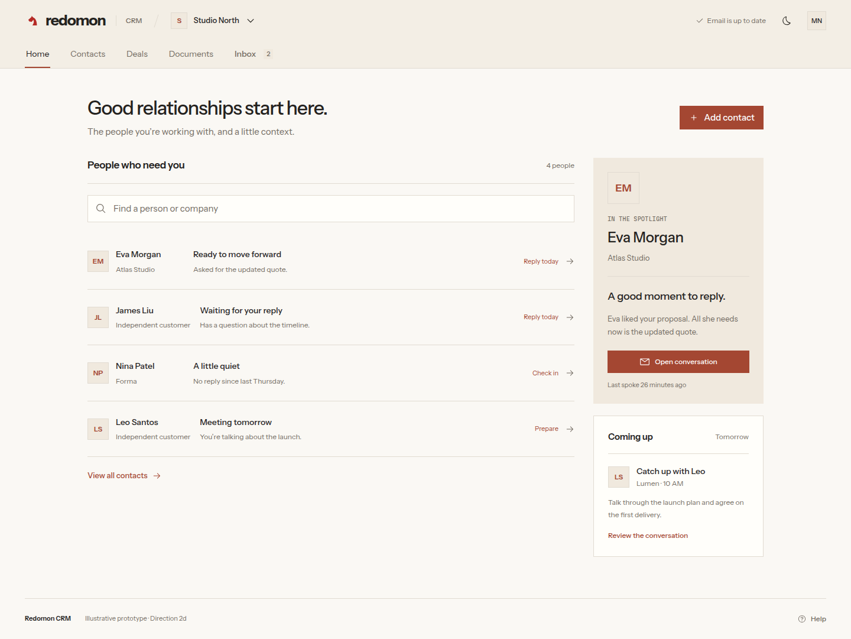Open the Contacts tab
The image size is (851, 639).
(x=88, y=54)
